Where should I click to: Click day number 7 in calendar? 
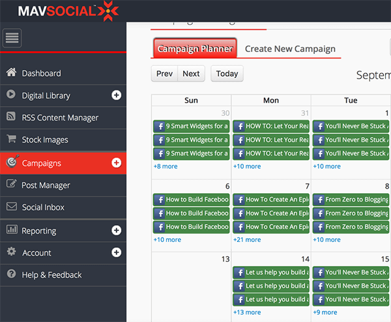pos(307,186)
